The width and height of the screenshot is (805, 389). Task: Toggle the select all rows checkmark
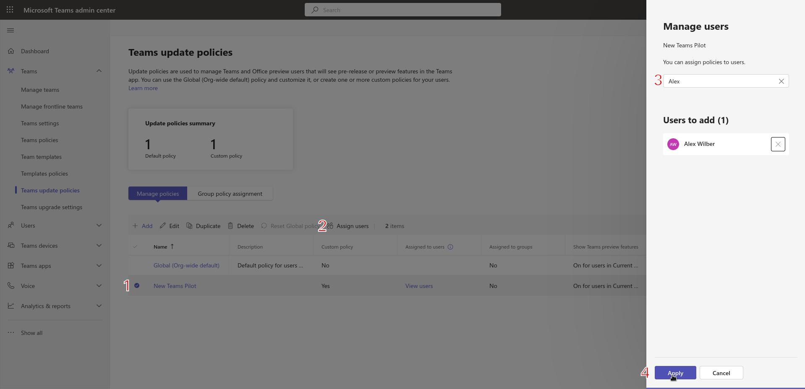coord(135,247)
